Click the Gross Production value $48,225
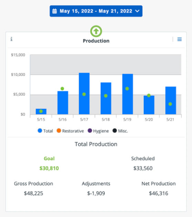The image size is (192, 217). pyautogui.click(x=34, y=194)
